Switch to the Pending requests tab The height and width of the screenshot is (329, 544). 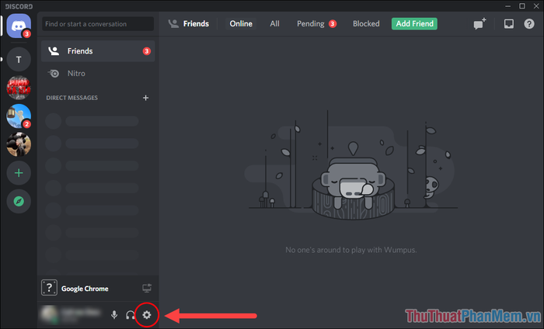click(316, 23)
